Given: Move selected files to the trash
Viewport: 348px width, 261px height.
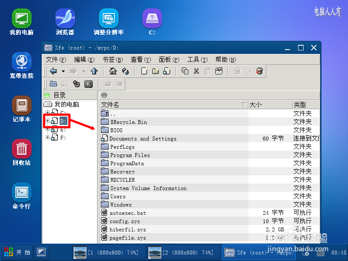Looking at the screenshot, I should coord(237,71).
